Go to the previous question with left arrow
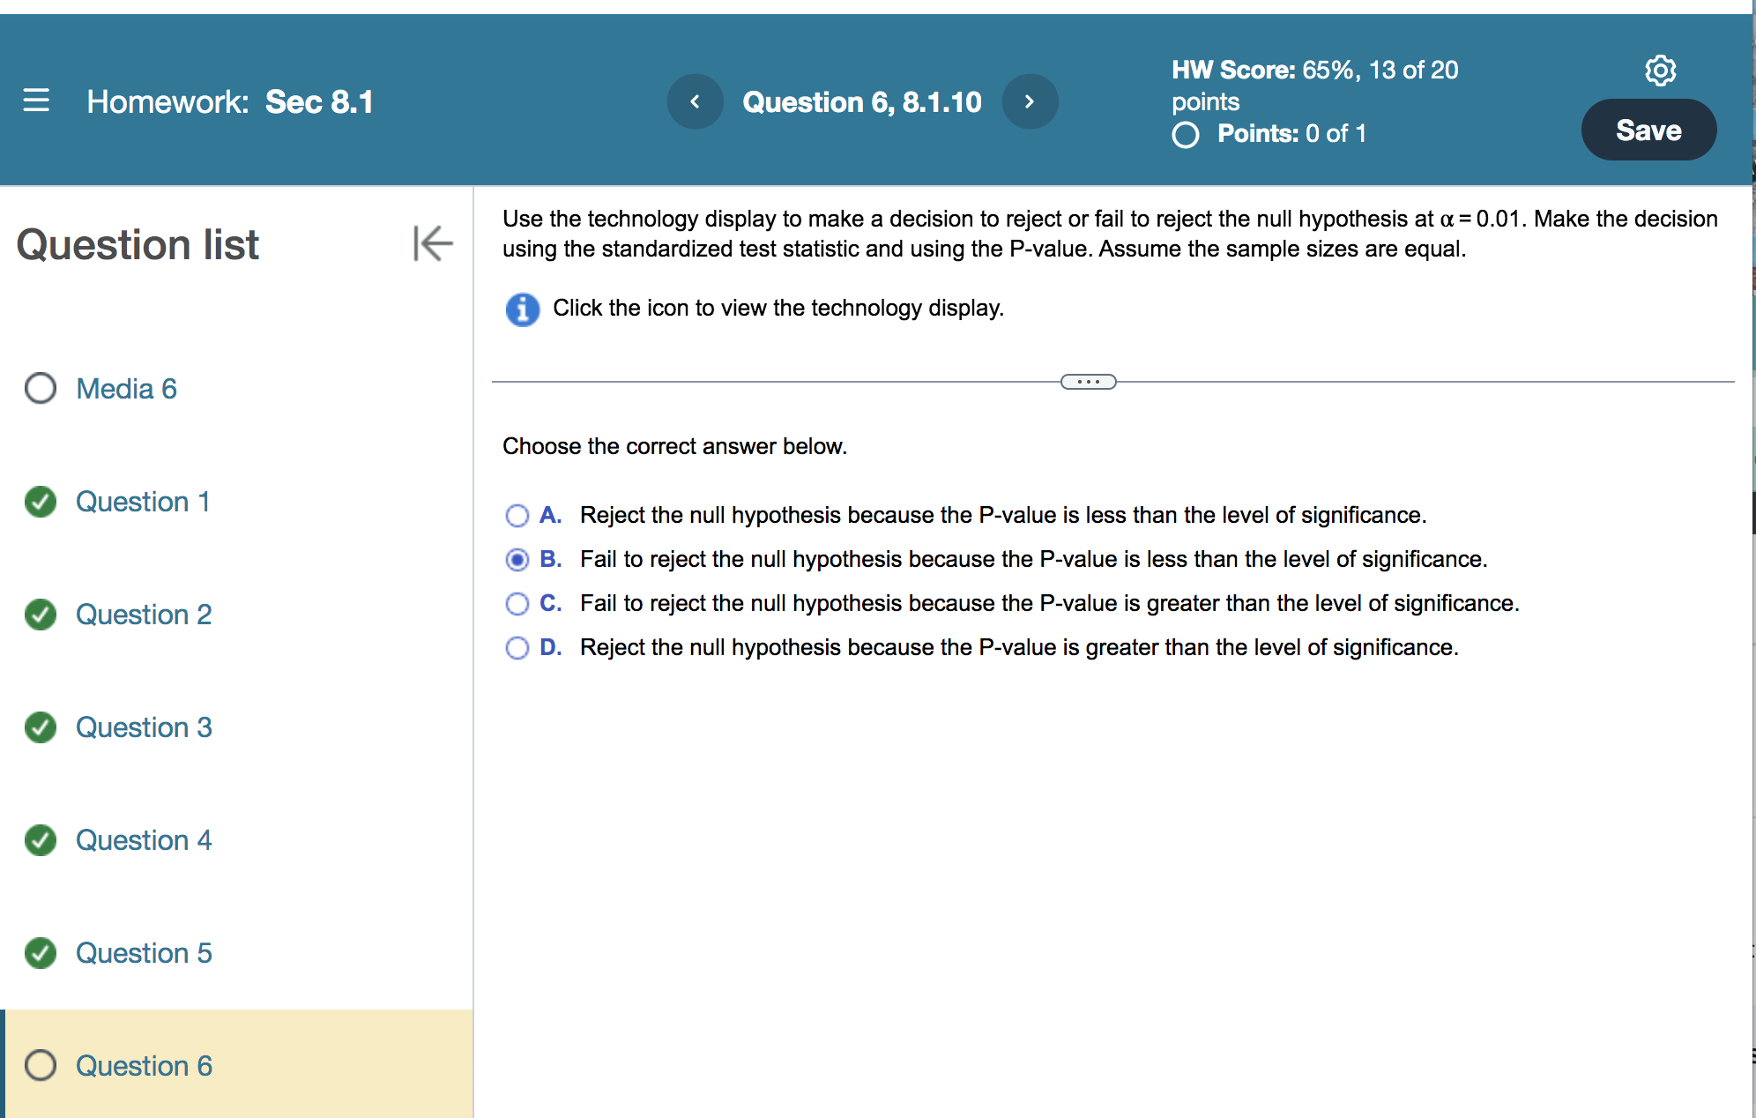Viewport: 1756px width, 1118px height. click(x=695, y=101)
